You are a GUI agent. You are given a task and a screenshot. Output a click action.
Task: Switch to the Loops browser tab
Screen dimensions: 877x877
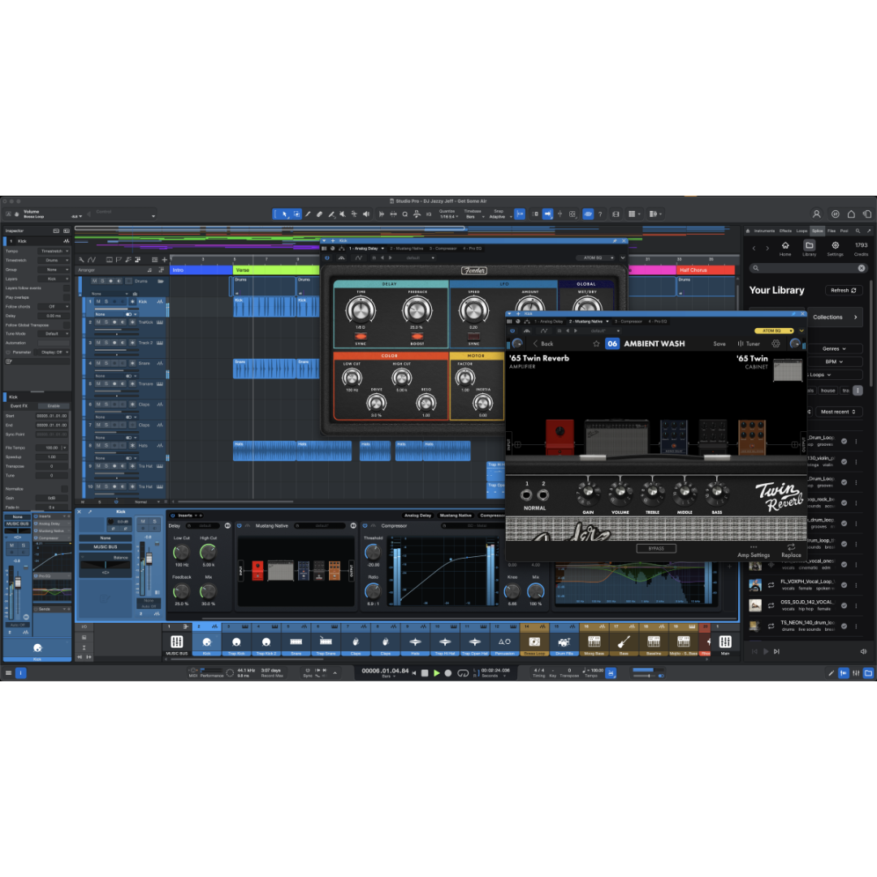801,231
